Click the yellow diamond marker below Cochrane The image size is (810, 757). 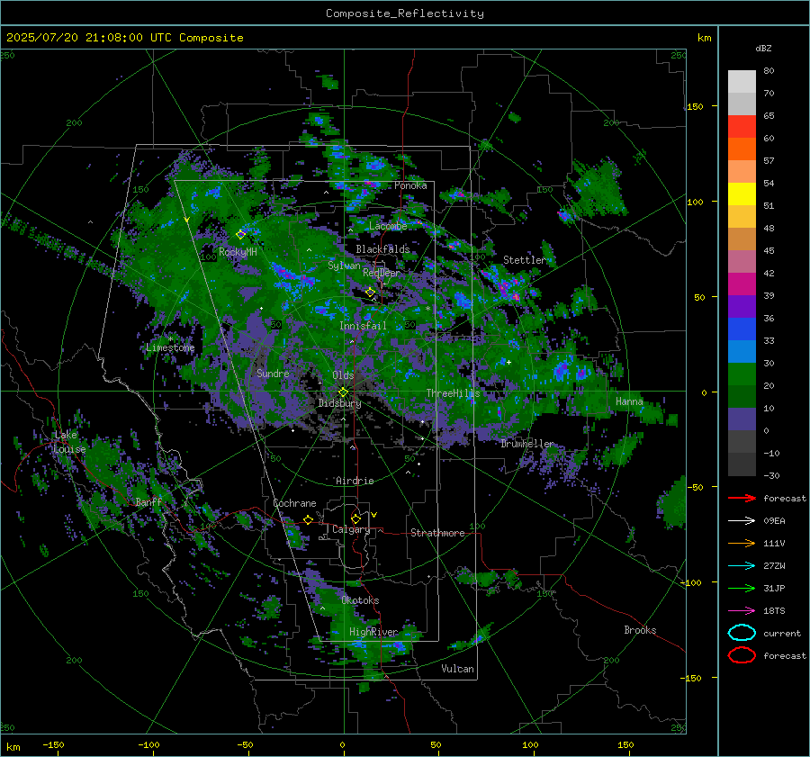click(x=309, y=519)
